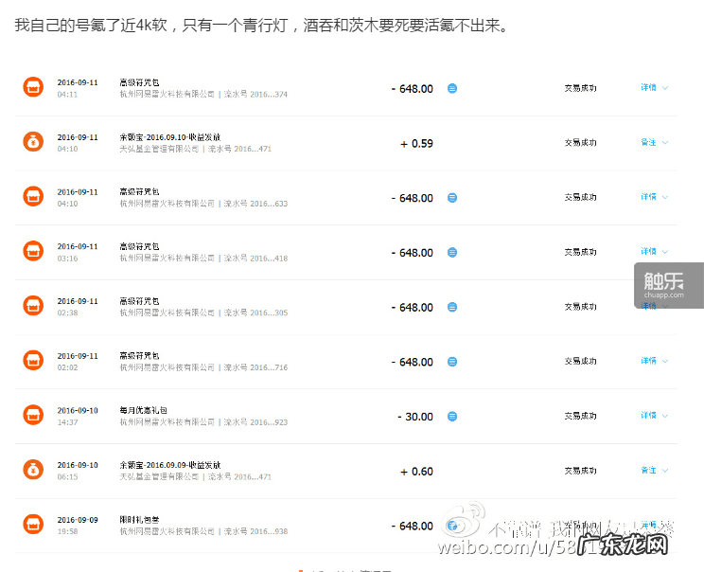Click the shop icon of the 每月优惠礼包 row

point(33,415)
